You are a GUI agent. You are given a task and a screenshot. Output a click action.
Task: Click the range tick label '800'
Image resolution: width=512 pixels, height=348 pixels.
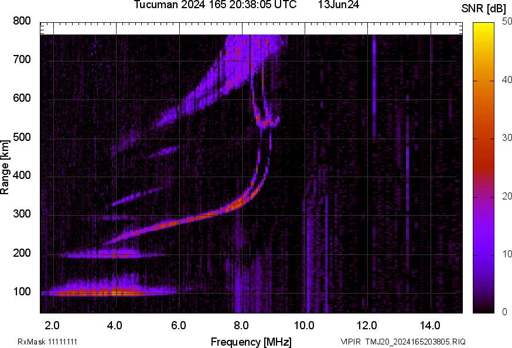point(22,21)
